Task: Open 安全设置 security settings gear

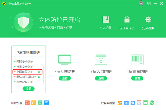Action: pyautogui.click(x=148, y=20)
